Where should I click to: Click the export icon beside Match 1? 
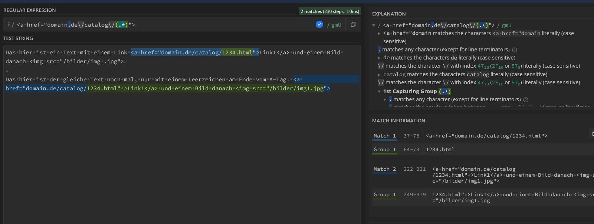[x=592, y=133]
